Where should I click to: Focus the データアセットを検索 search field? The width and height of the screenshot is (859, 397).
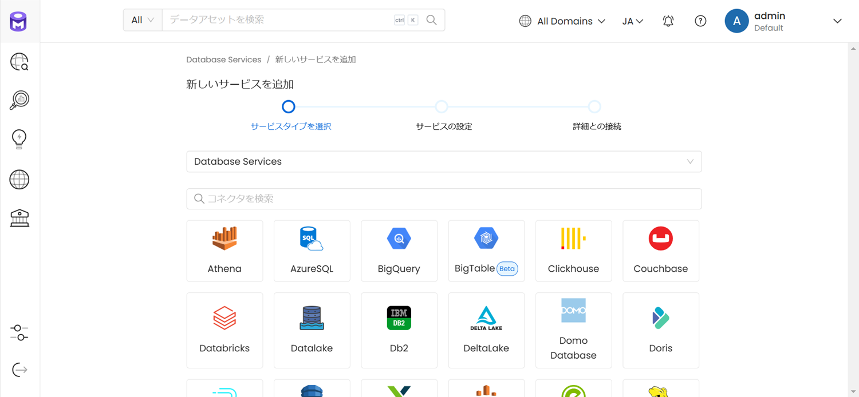(278, 20)
